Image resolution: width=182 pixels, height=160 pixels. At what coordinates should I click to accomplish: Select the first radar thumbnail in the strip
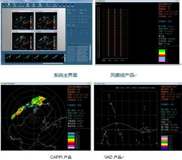tap(9, 58)
